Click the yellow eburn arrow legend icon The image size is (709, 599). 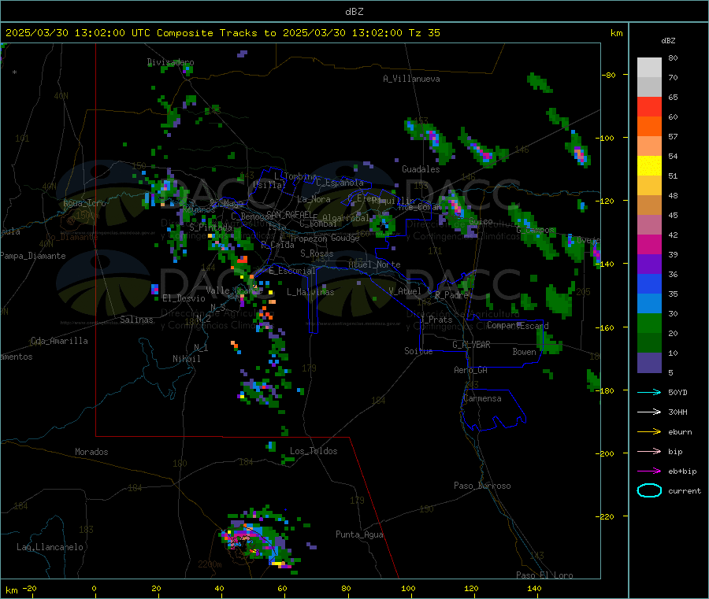pos(649,432)
